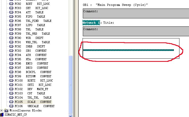Select the empty ladder rung line
Screen dimensions: 189x117
tap(128, 50)
